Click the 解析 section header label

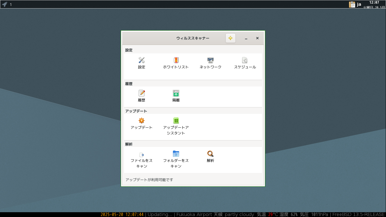pos(129,144)
